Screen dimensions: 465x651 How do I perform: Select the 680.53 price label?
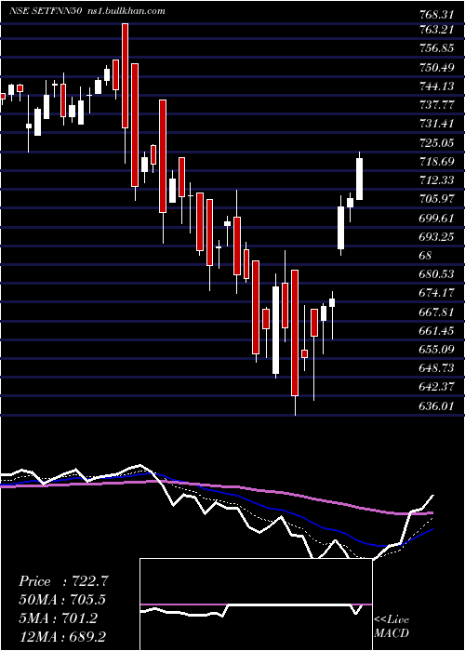click(x=434, y=274)
